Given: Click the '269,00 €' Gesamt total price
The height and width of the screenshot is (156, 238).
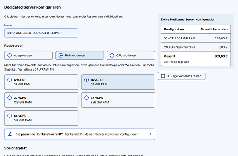Looking at the screenshot, I should pyautogui.click(x=221, y=56).
